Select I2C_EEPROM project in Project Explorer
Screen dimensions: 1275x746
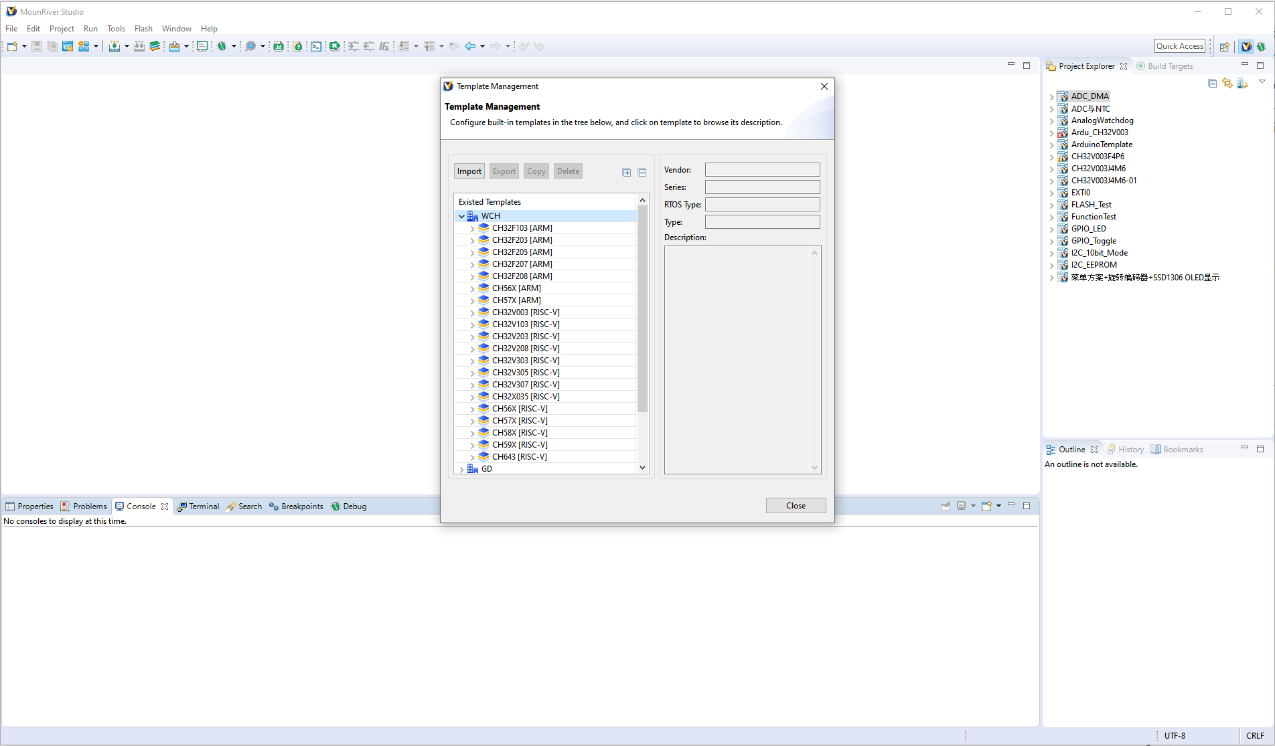coord(1094,265)
